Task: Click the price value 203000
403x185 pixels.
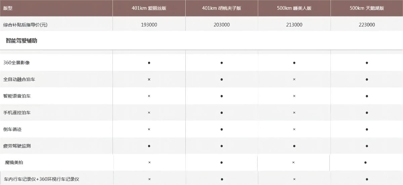Action: [222, 25]
